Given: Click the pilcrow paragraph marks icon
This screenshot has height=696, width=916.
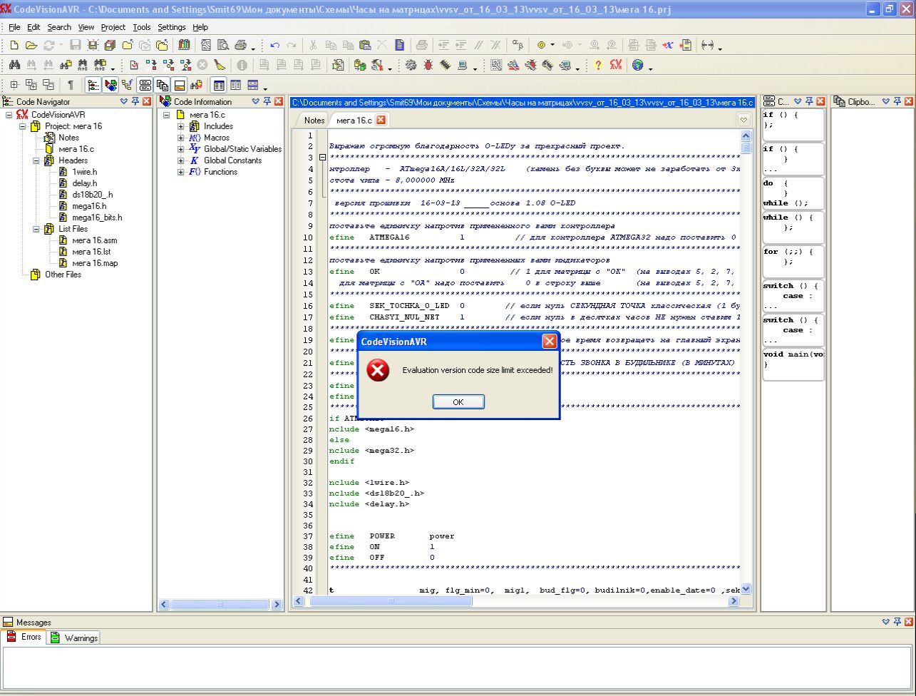Looking at the screenshot, I should tap(71, 85).
